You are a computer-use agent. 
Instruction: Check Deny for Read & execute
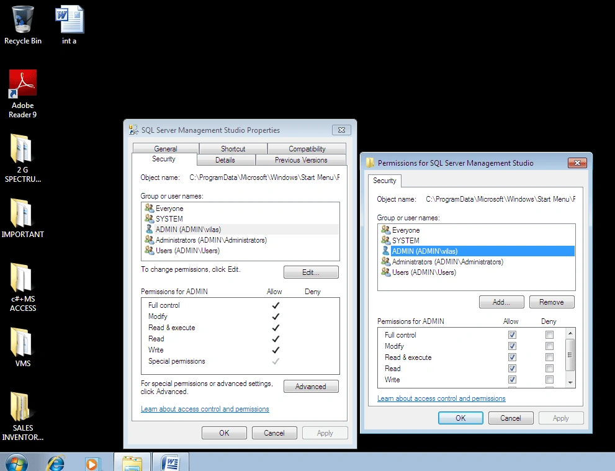tap(549, 357)
